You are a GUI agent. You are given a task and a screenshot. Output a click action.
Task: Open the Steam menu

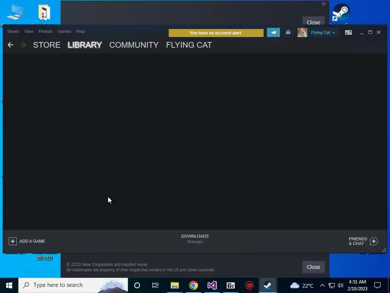[x=13, y=31]
